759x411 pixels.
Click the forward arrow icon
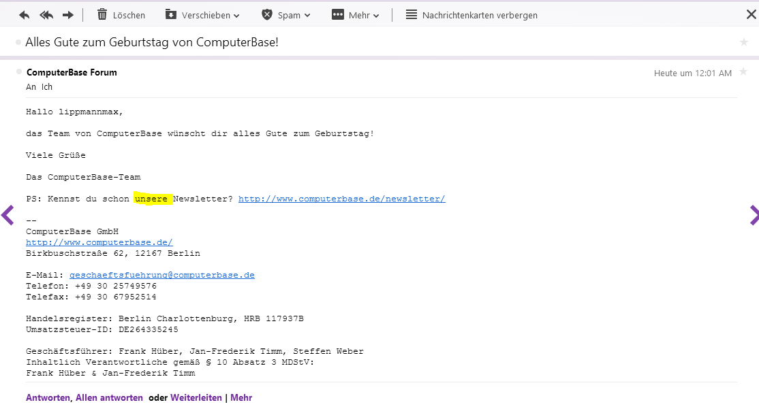pos(67,15)
